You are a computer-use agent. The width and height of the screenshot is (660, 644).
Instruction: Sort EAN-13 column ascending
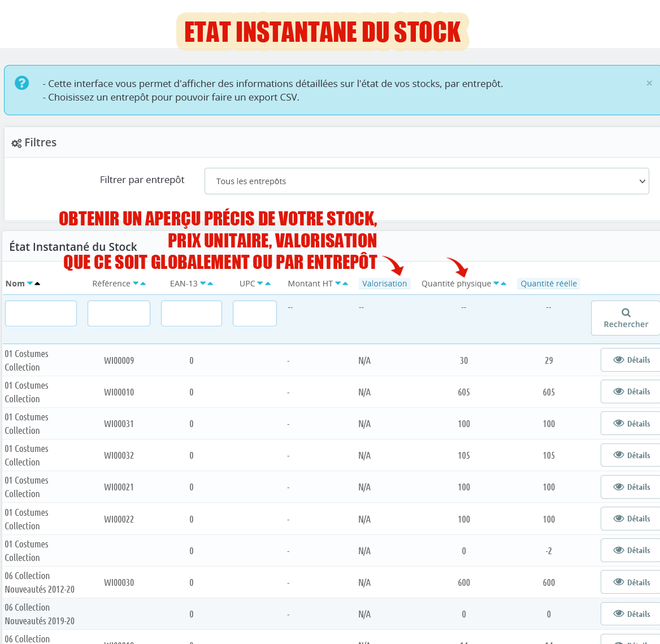pyautogui.click(x=211, y=284)
